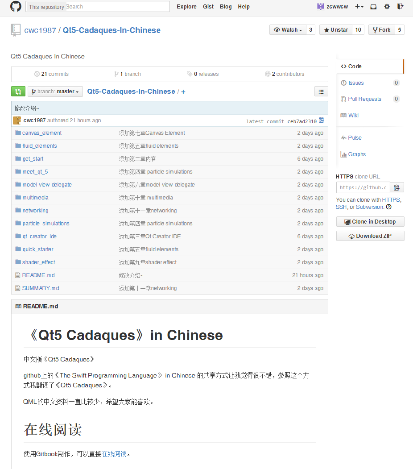Copy the HTTPS clone URL
Viewport: 413px width, 469px height.
(397, 187)
